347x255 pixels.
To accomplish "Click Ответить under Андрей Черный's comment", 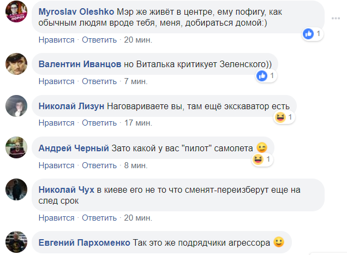I will click(99, 165).
